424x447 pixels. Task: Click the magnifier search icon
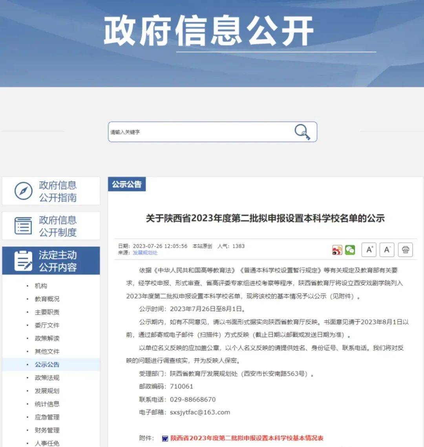coord(302,132)
